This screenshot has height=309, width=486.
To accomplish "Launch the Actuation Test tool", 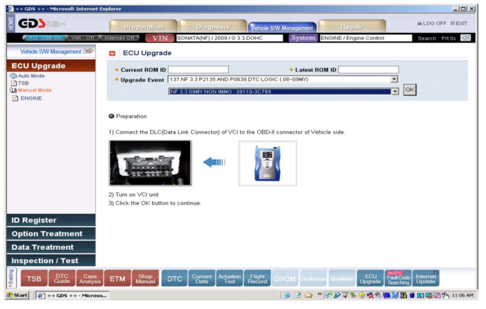I will coord(229,279).
